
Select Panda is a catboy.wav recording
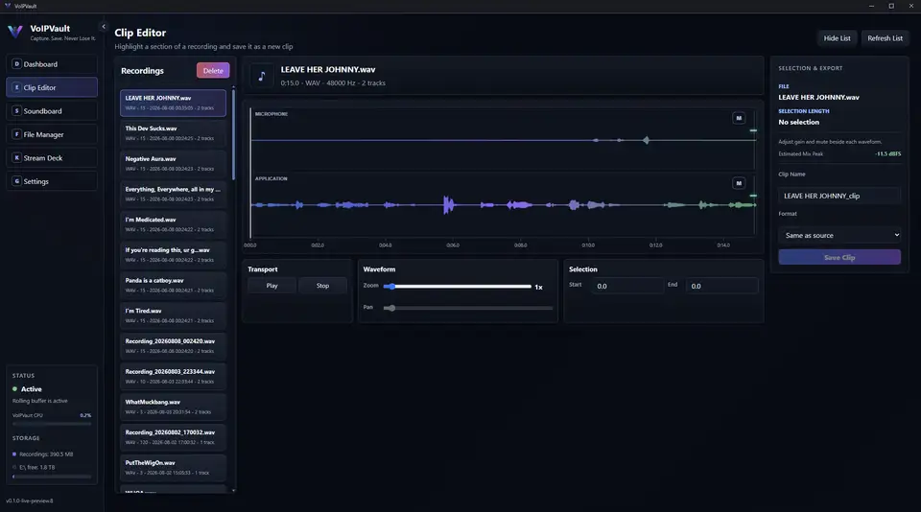(x=173, y=286)
